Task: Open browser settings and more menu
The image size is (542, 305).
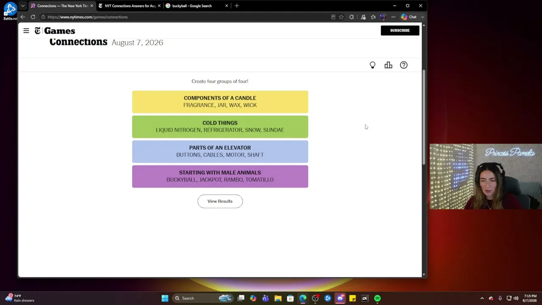Action: coord(393,17)
